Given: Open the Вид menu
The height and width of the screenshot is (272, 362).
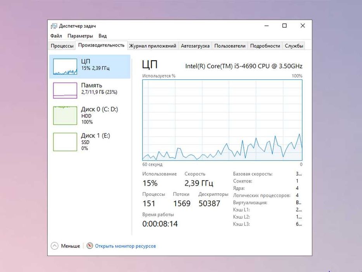Looking at the screenshot, I should tap(102, 36).
